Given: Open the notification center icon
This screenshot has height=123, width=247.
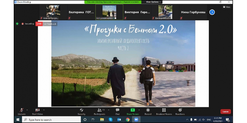Looking at the screenshot, I should click(228, 120).
